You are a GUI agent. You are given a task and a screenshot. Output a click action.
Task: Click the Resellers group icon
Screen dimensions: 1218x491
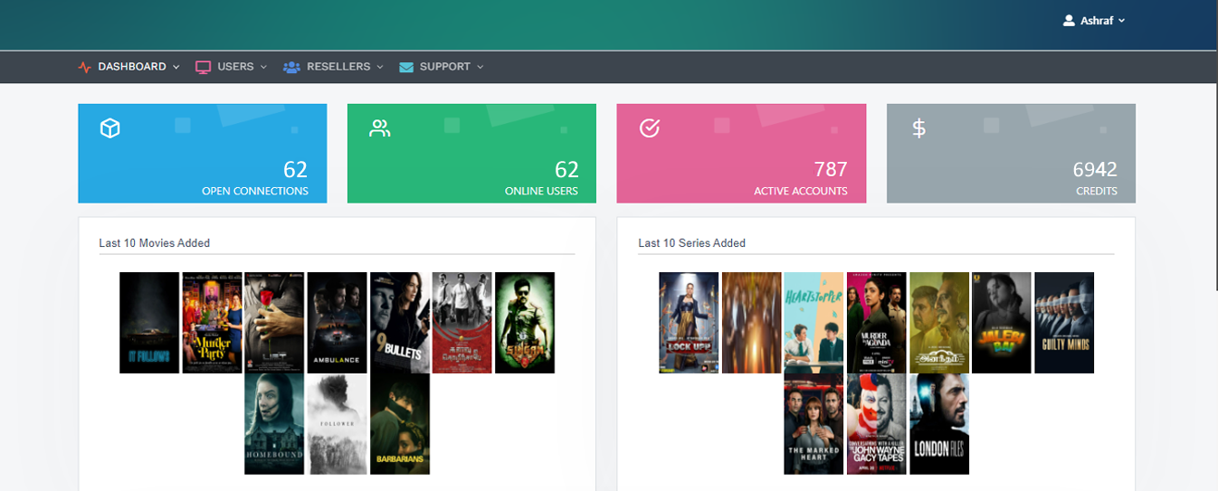point(291,67)
